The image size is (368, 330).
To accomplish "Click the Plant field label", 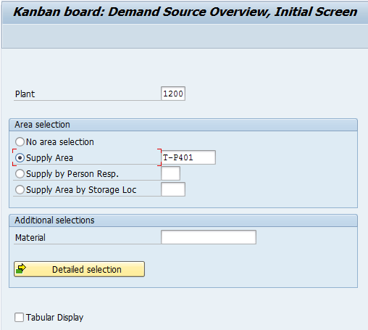I will point(25,94).
